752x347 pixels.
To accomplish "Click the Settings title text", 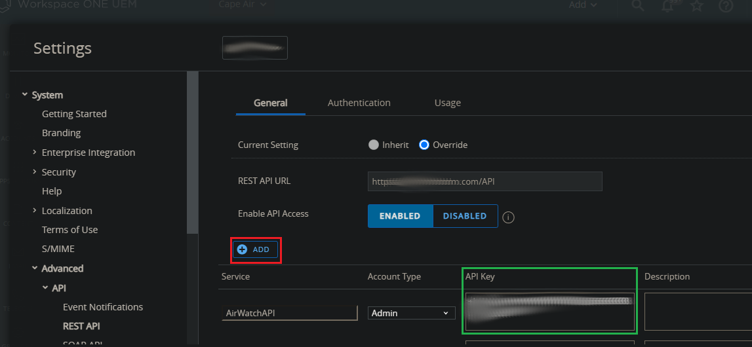I will click(x=62, y=48).
